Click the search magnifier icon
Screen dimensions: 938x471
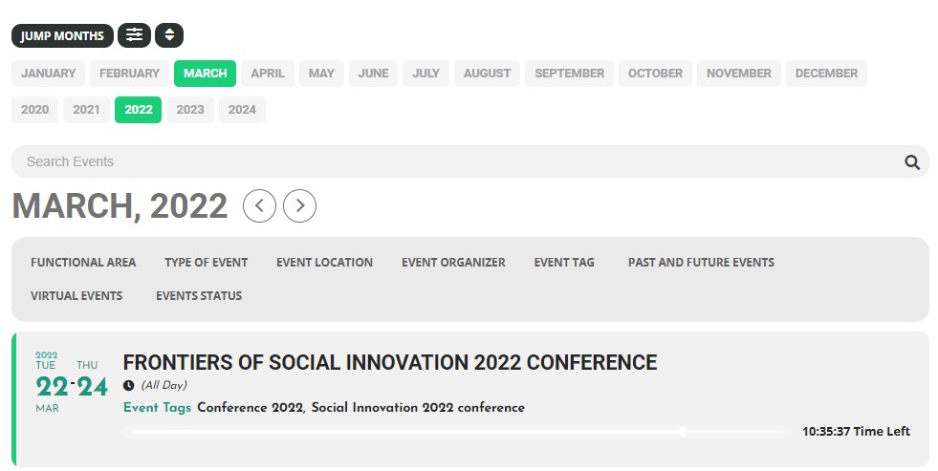click(x=911, y=161)
